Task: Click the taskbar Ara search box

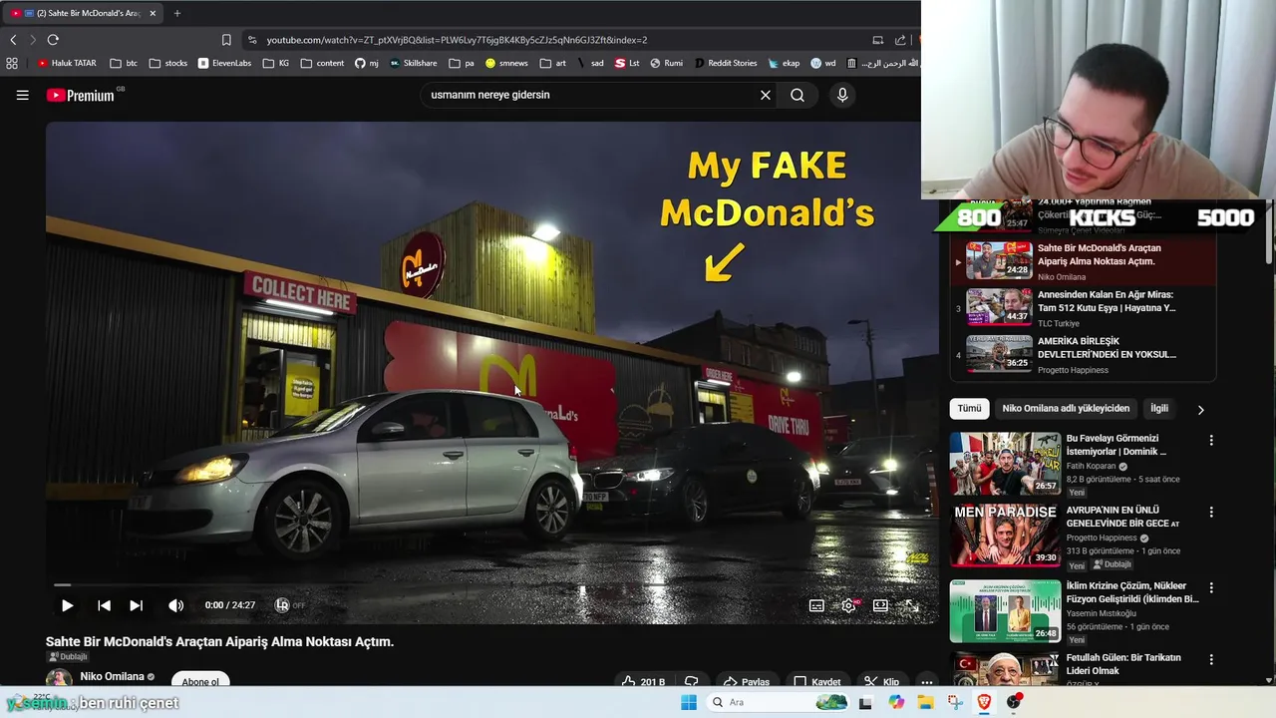Action: 779,702
